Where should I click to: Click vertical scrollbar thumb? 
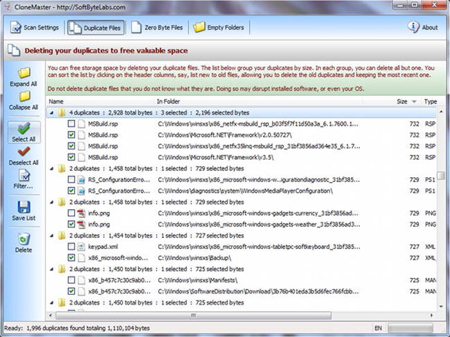tap(441, 175)
